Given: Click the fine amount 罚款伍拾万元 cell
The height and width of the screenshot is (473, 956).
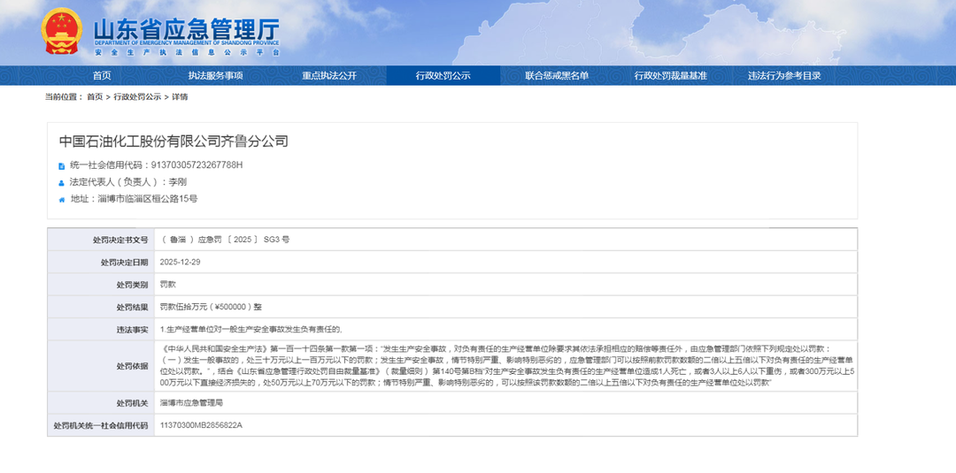Looking at the screenshot, I should coord(211,307).
